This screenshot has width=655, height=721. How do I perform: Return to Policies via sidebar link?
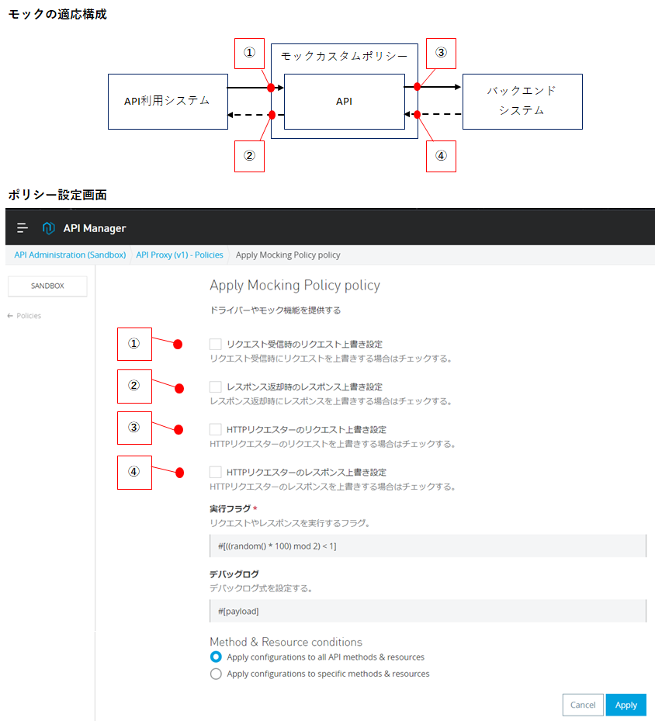coord(29,316)
